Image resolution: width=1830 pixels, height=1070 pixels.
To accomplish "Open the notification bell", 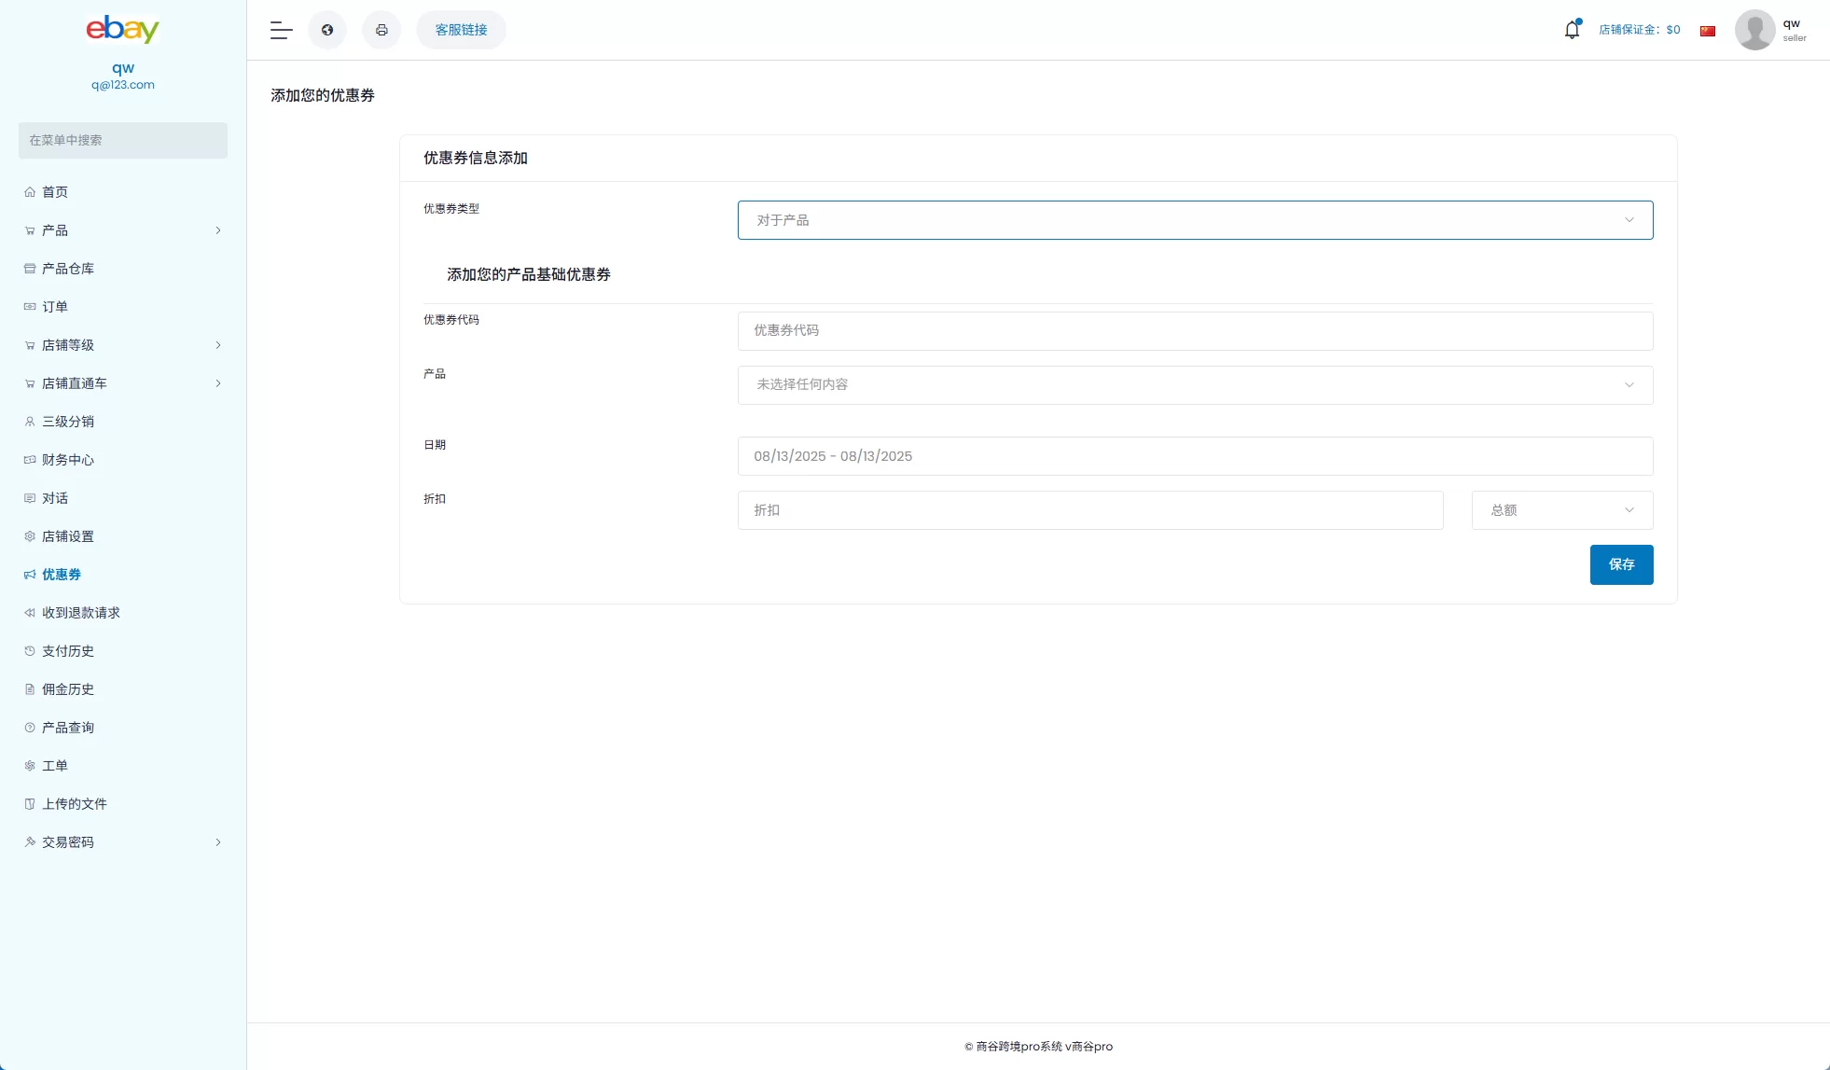I will (1571, 29).
